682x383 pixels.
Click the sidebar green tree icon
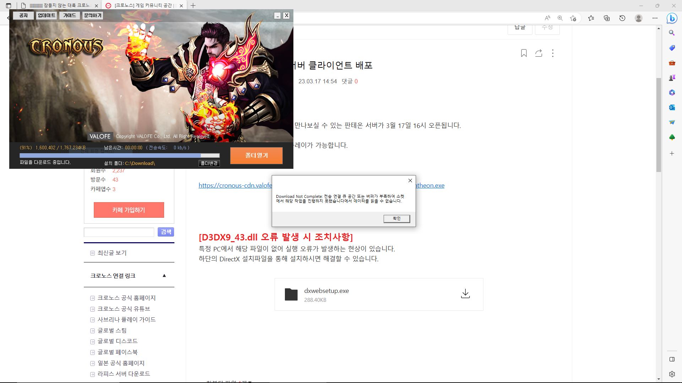click(672, 137)
